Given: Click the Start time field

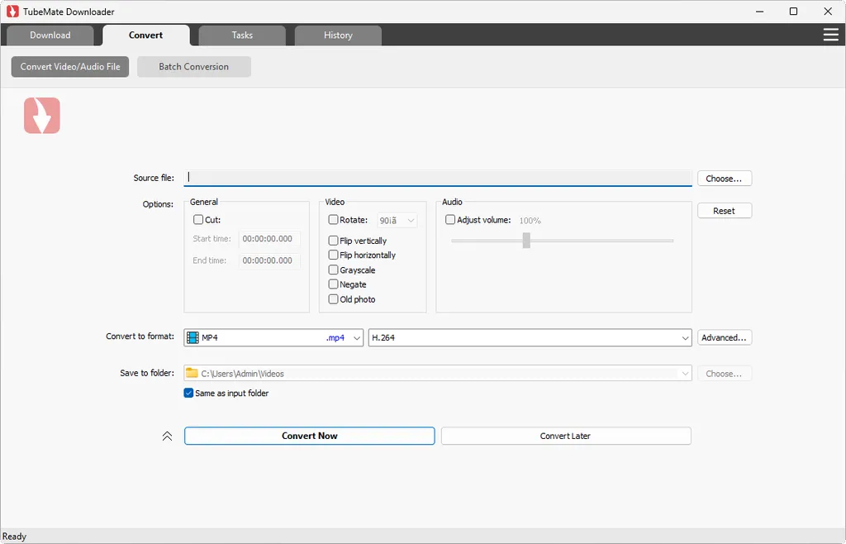Looking at the screenshot, I should coord(269,239).
